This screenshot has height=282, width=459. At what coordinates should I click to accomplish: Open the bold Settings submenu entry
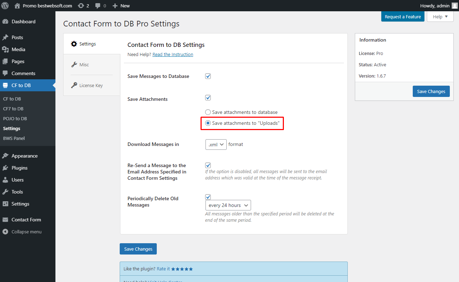click(12, 128)
